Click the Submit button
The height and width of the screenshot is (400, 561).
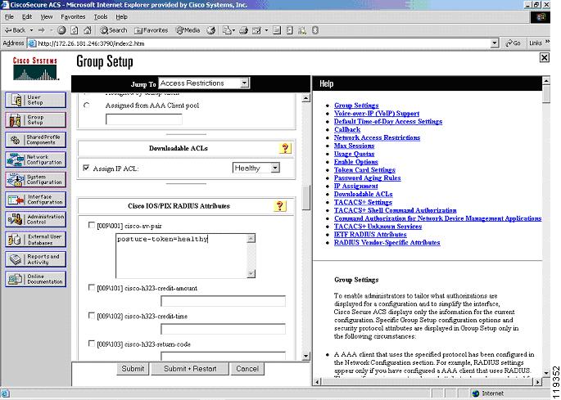[133, 369]
